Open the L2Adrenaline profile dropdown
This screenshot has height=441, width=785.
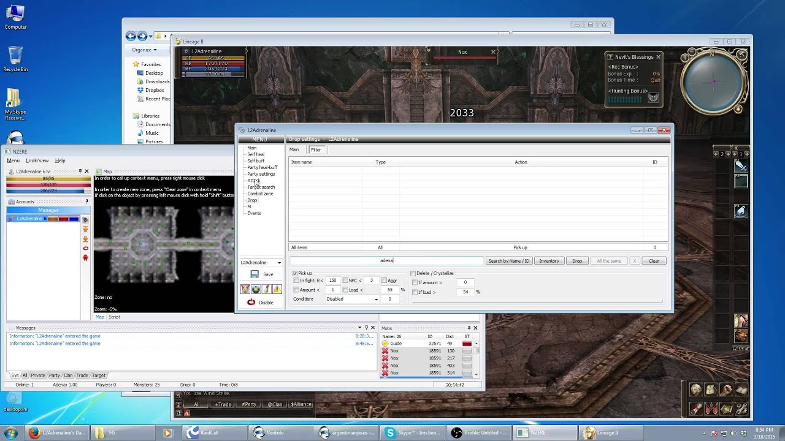click(261, 262)
